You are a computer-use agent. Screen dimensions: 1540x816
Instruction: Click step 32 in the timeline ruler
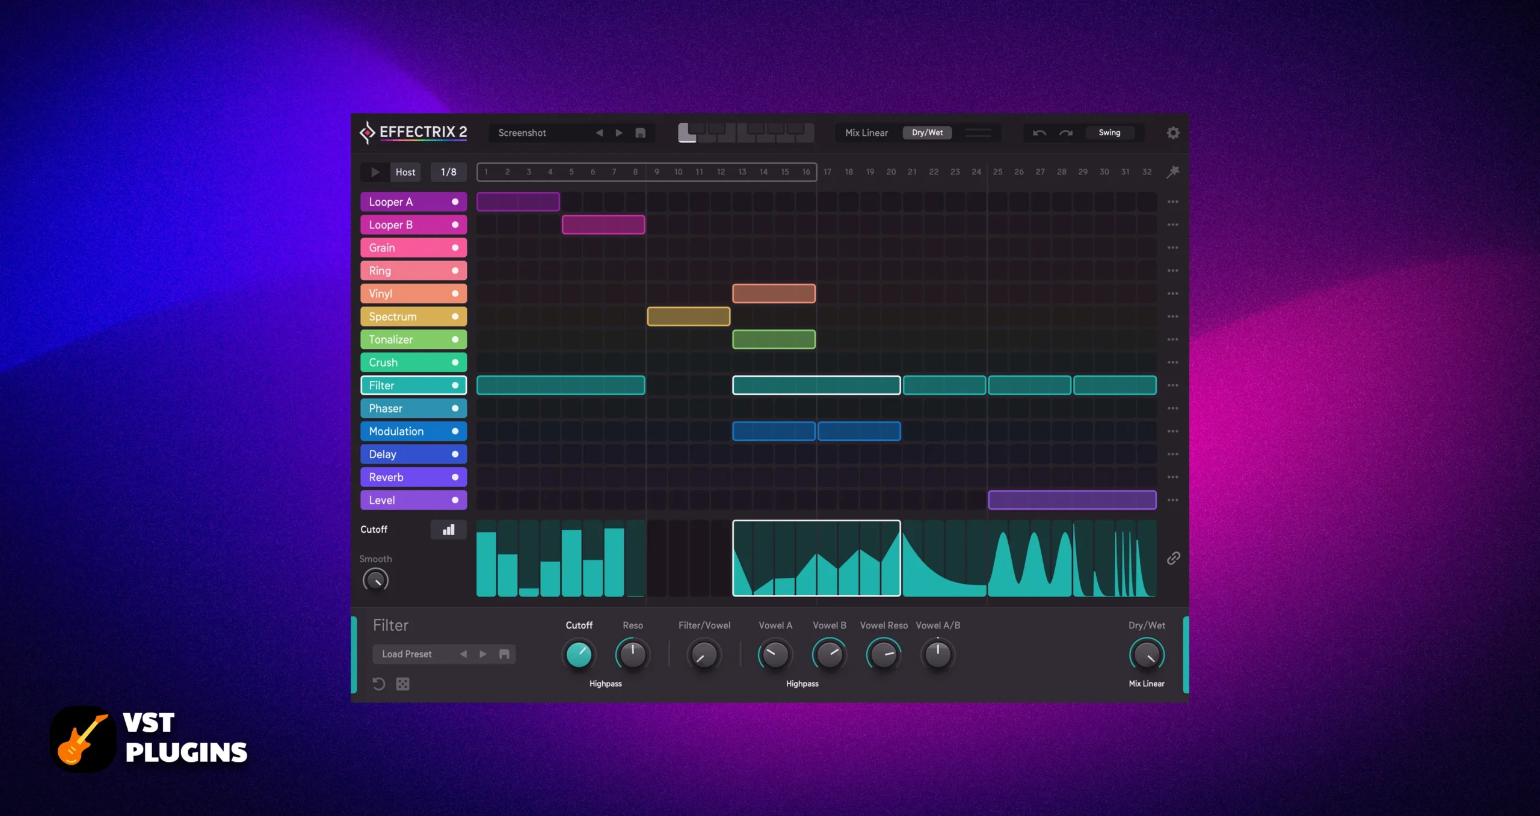pyautogui.click(x=1147, y=172)
